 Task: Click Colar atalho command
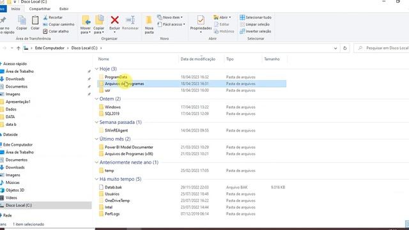56,31
